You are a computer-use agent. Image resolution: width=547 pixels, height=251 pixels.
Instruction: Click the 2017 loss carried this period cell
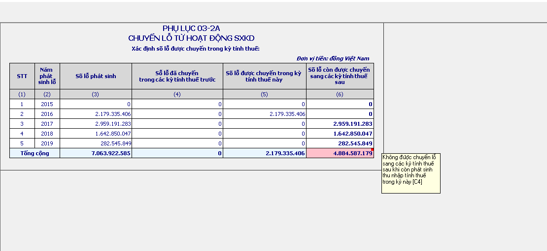click(264, 124)
